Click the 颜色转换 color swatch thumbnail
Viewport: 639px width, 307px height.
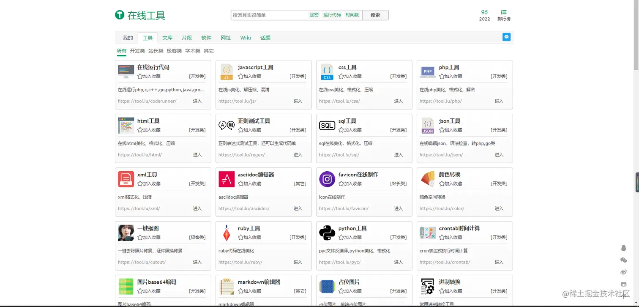tap(428, 179)
